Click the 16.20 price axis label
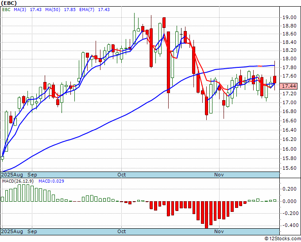Screen dimensions: 301x242 click(x=289, y=139)
